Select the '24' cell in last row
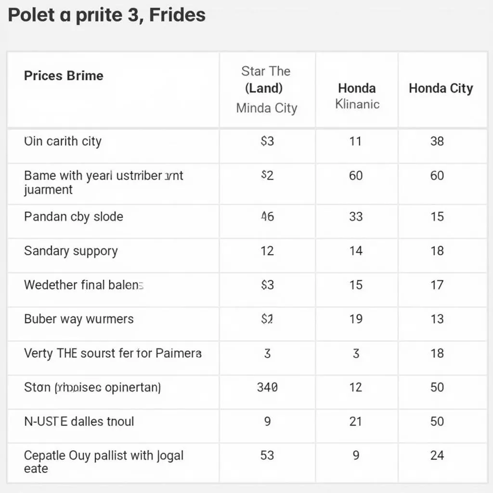The width and height of the screenshot is (493, 493). (x=437, y=455)
